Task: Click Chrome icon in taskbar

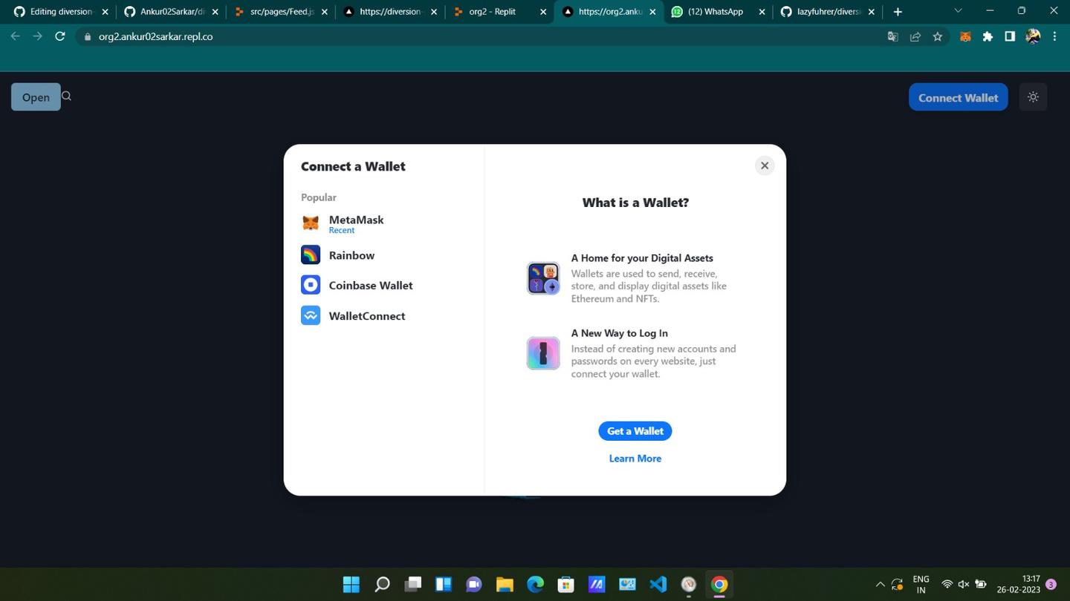Action: point(719,585)
